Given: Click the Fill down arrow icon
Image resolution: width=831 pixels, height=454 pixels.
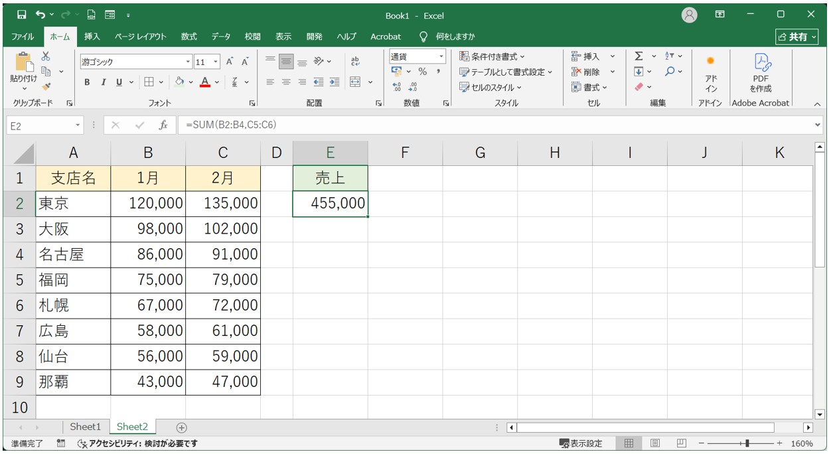Looking at the screenshot, I should 639,72.
